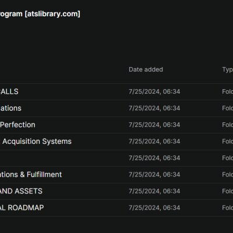
Task: Click the date in the AND ASSETS row
Action: pyautogui.click(x=154, y=191)
